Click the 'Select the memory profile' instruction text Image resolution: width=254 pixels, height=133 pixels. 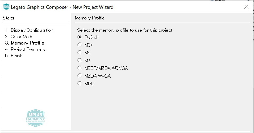(x=125, y=30)
